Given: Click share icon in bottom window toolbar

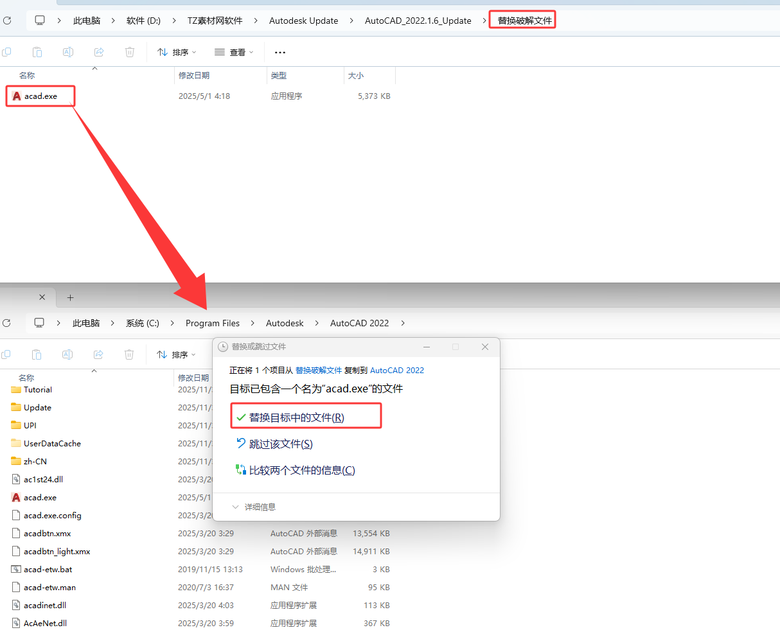Looking at the screenshot, I should pyautogui.click(x=98, y=354).
